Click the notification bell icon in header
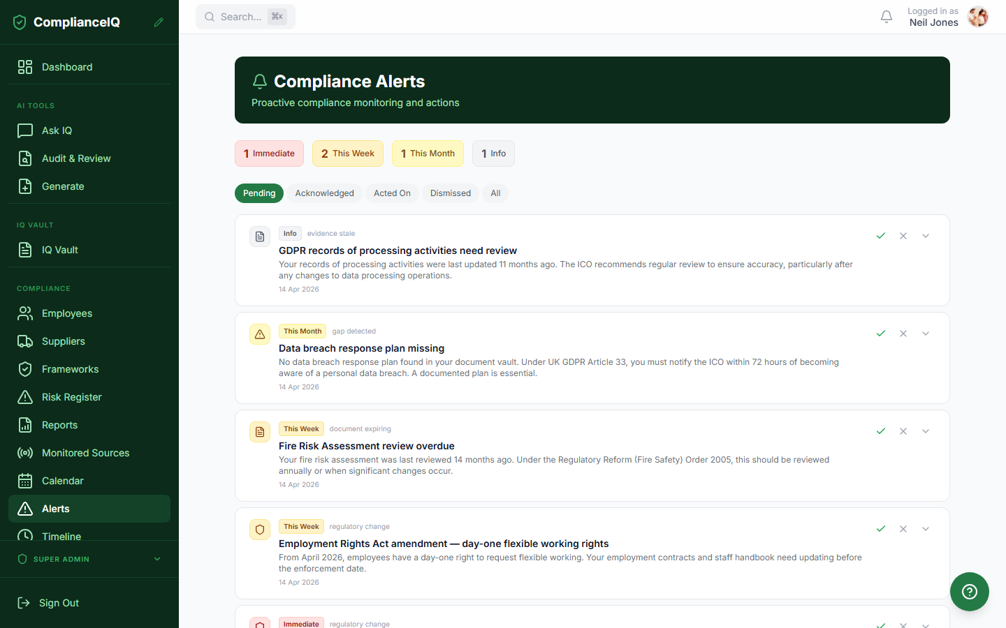 [886, 17]
